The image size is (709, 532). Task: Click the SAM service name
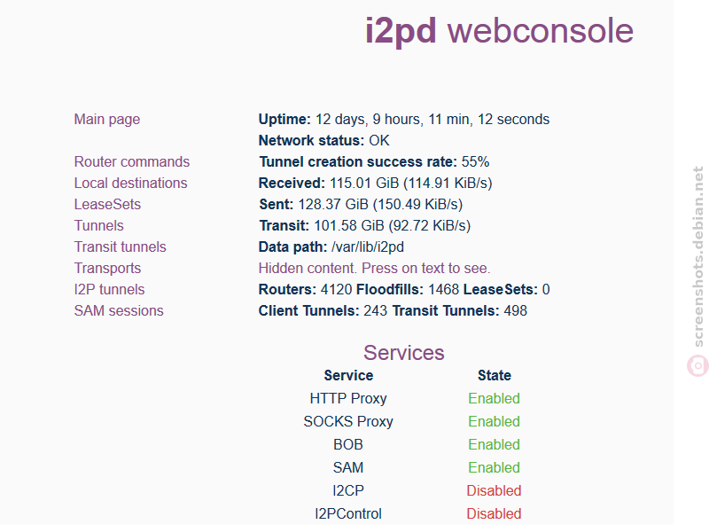coord(348,468)
